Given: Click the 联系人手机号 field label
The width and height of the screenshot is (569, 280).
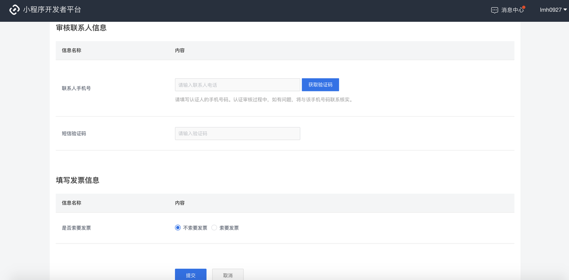Looking at the screenshot, I should [76, 88].
